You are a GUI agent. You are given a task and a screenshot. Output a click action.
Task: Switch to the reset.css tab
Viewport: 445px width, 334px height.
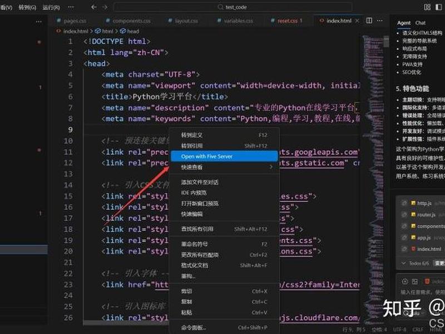click(x=286, y=21)
